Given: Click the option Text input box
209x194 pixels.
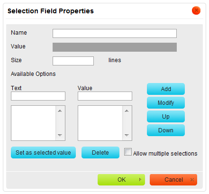Looking at the screenshot, I should 38,96.
